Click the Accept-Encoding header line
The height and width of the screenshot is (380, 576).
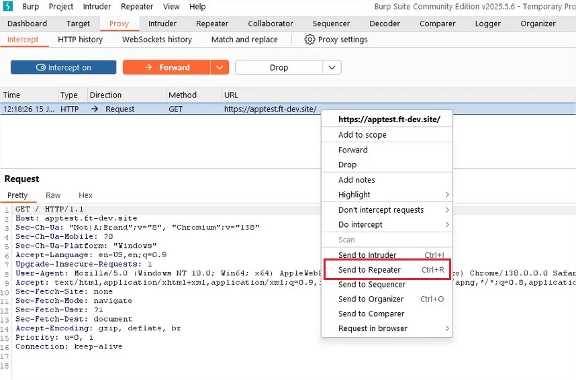[98, 328]
